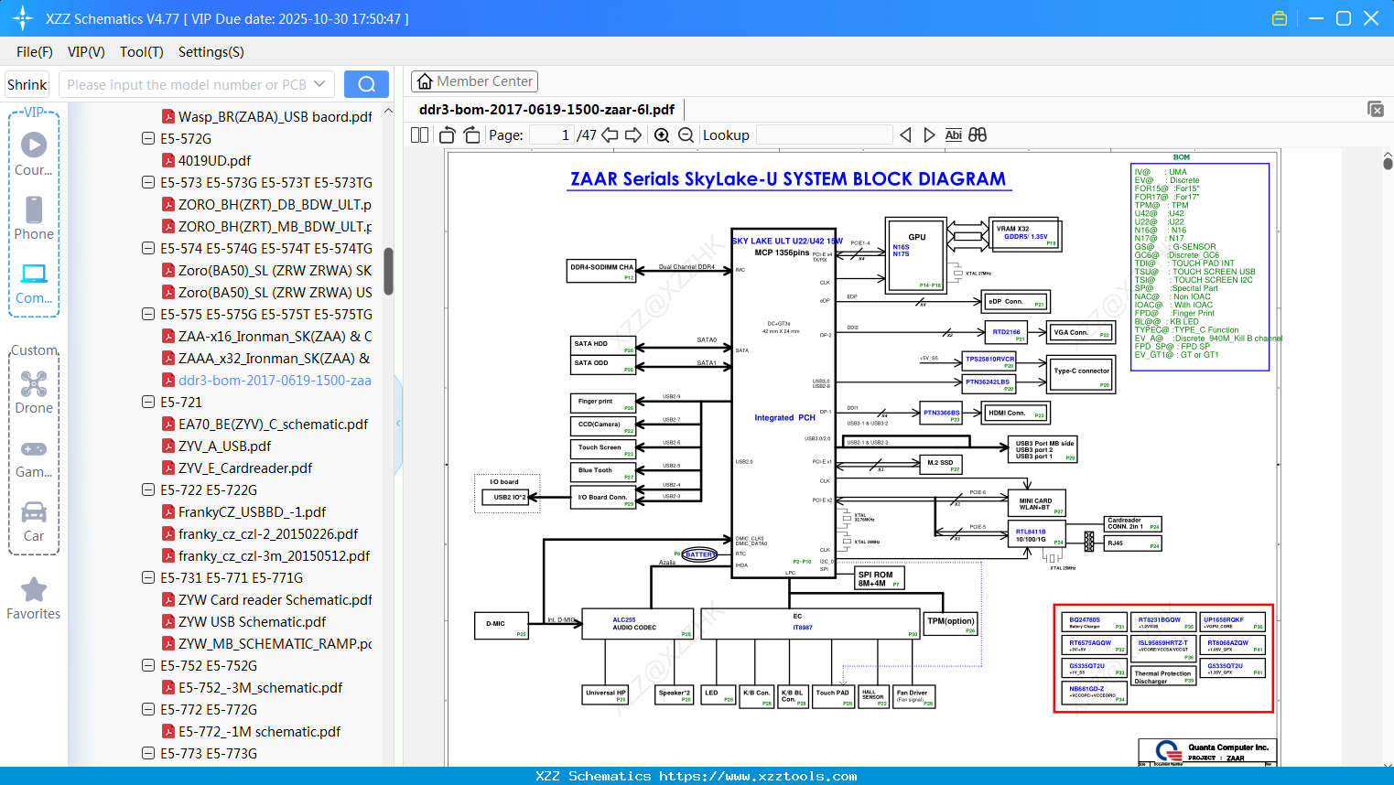This screenshot has height=785, width=1394.
Task: Toggle the two-page layout view icon
Action: coord(419,135)
